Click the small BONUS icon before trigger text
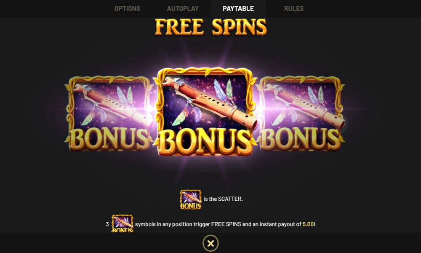This screenshot has height=253, width=421. (123, 223)
